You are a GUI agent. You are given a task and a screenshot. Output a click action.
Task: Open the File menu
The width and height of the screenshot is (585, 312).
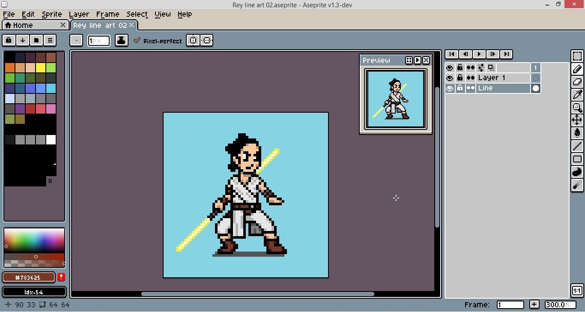9,14
